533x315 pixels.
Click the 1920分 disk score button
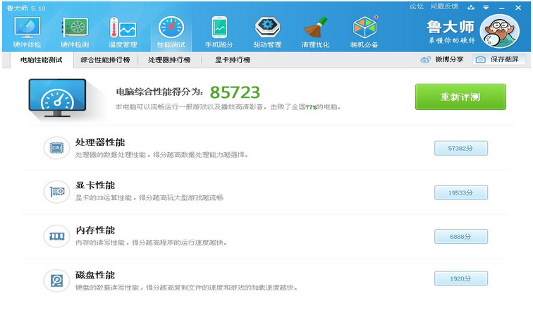pyautogui.click(x=461, y=278)
